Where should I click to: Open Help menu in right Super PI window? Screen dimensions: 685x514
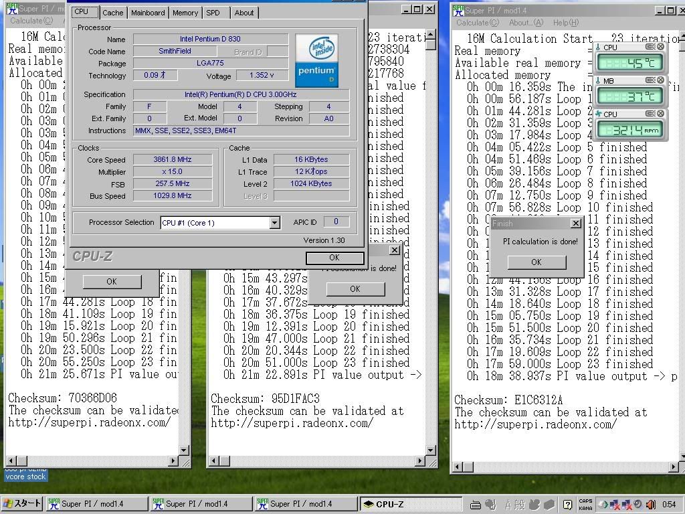coord(566,23)
